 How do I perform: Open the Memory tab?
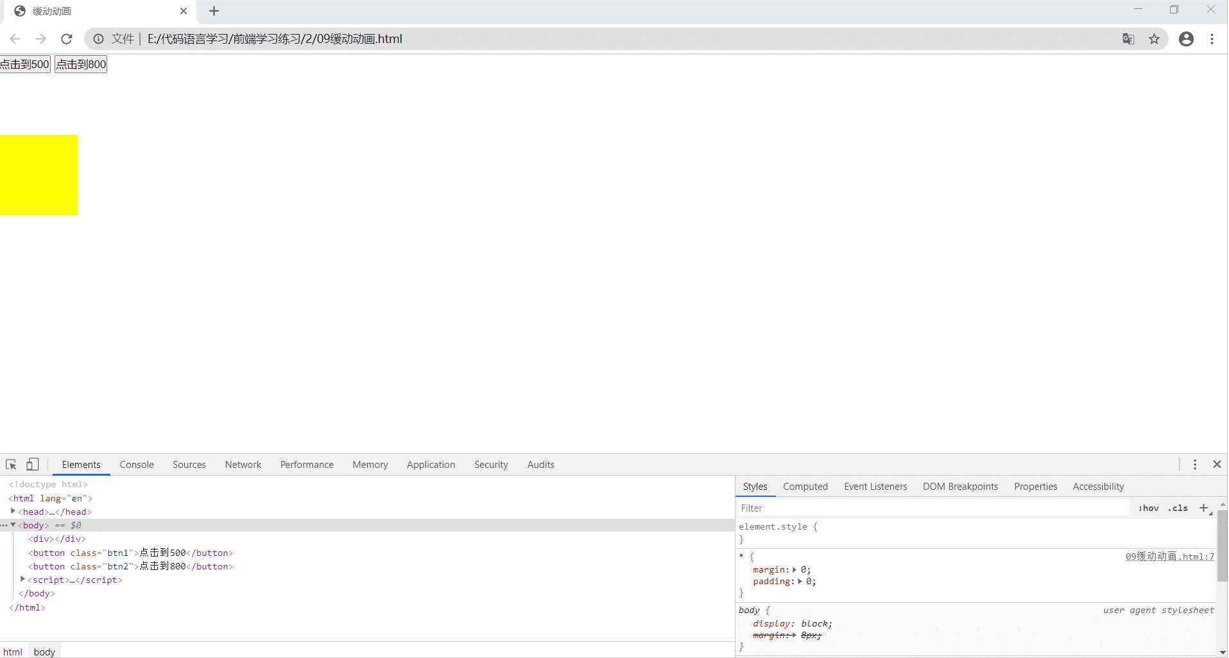(x=370, y=465)
